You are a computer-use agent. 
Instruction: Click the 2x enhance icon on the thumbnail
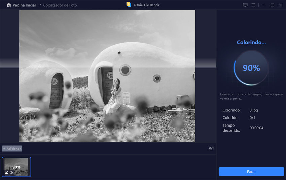coord(9,172)
